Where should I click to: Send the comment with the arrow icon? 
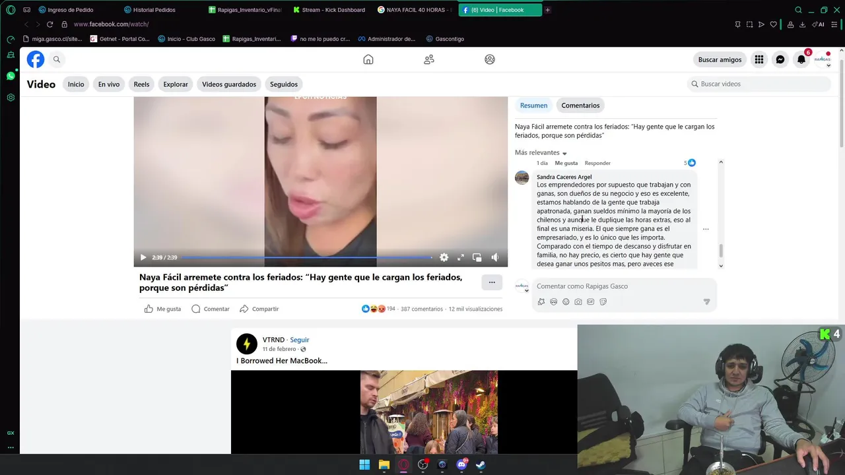click(x=706, y=301)
